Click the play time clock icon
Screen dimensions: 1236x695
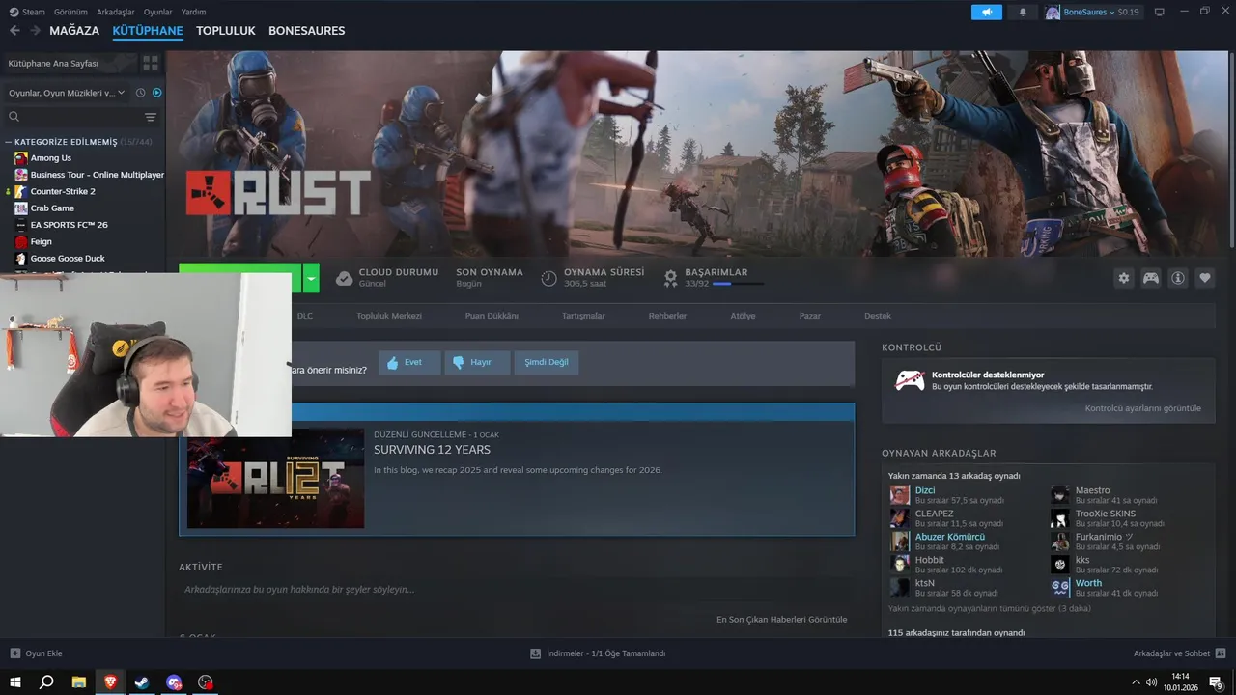tap(548, 278)
